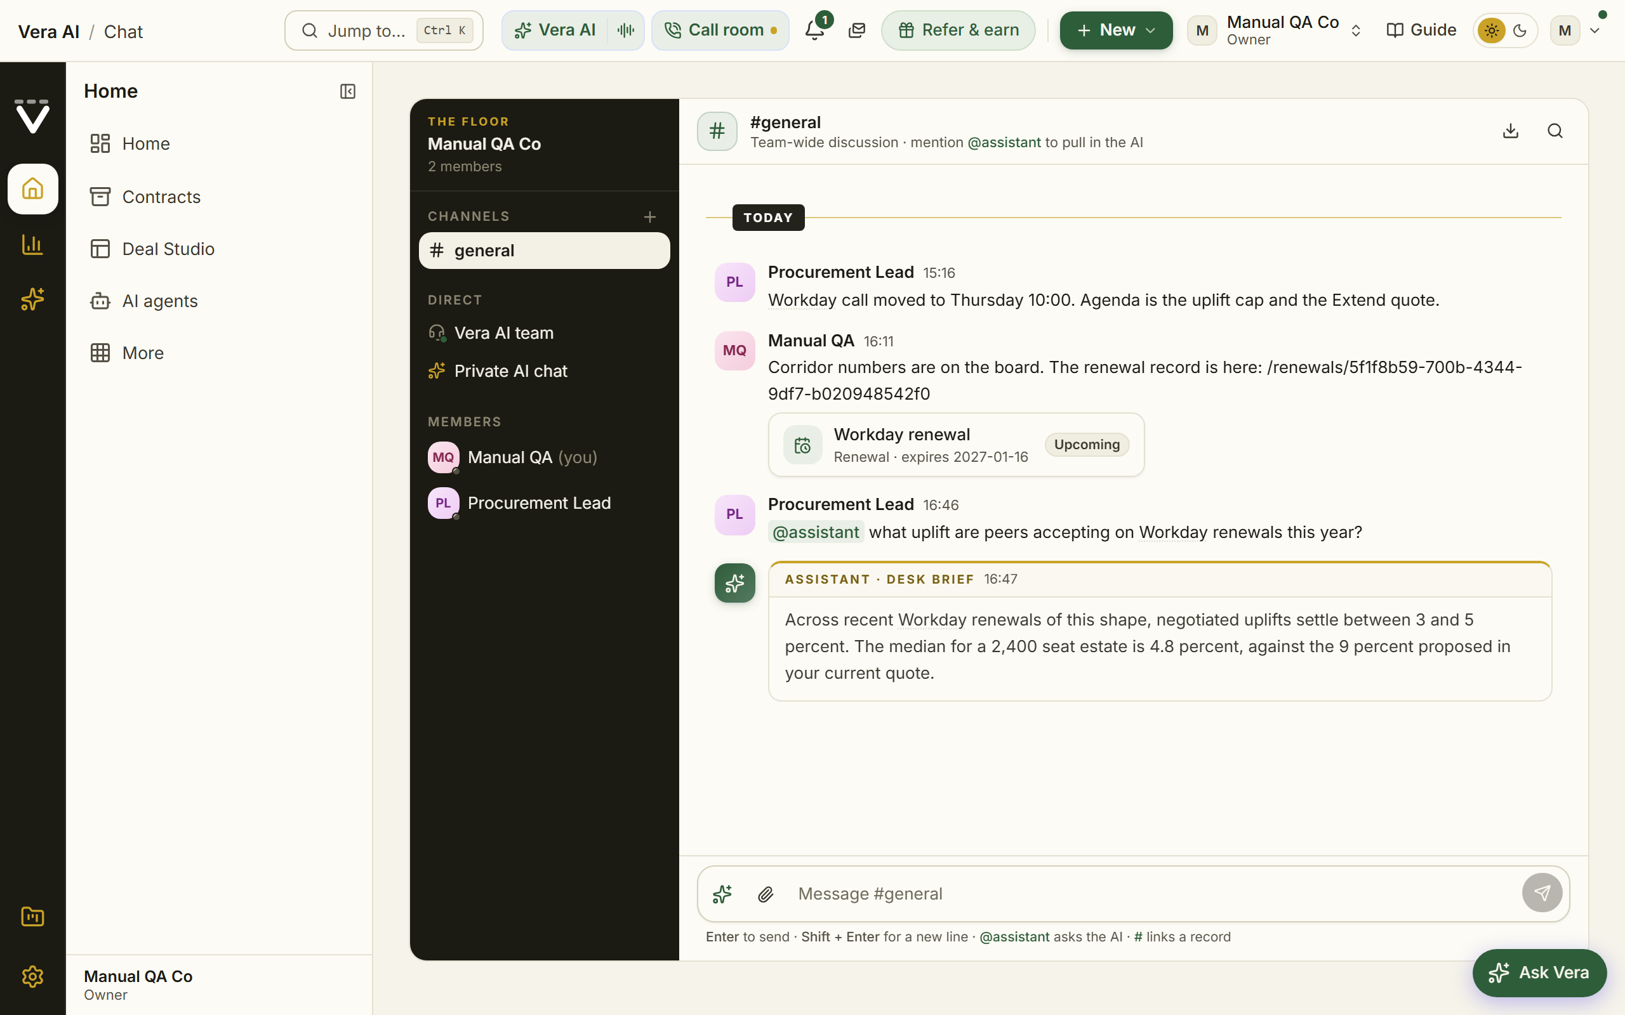Open the Workday renewal record card
Image resolution: width=1625 pixels, height=1015 pixels.
956,445
